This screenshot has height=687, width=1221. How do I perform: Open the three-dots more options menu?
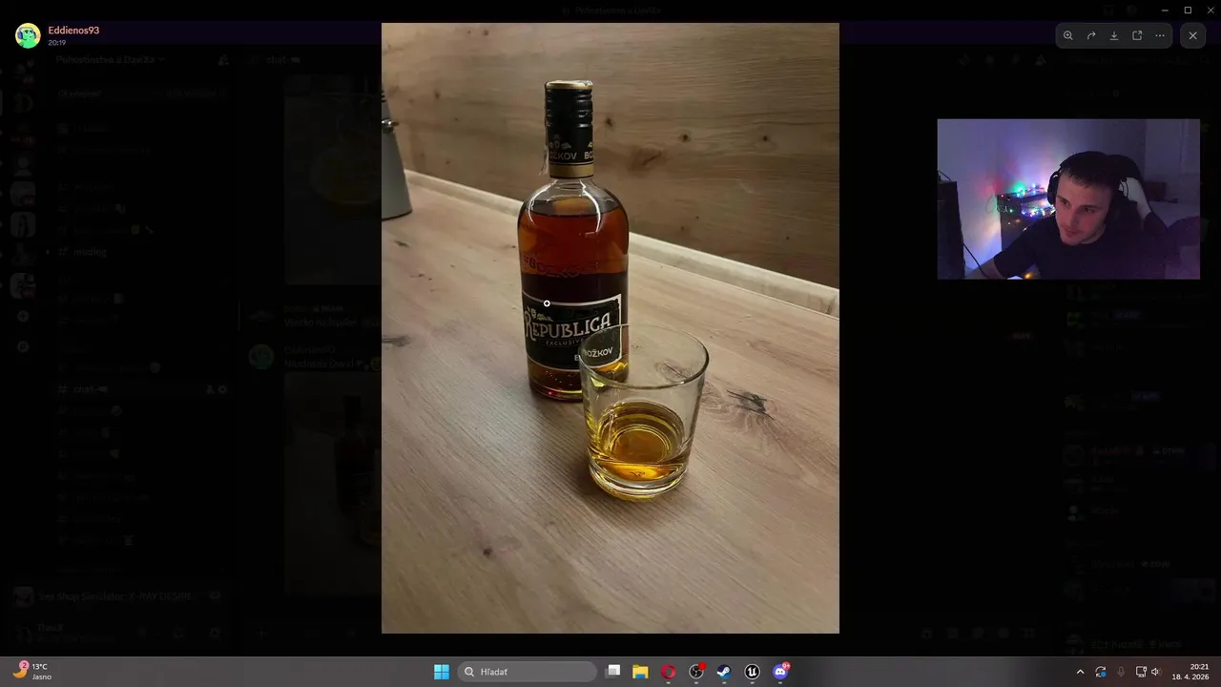[x=1160, y=35]
